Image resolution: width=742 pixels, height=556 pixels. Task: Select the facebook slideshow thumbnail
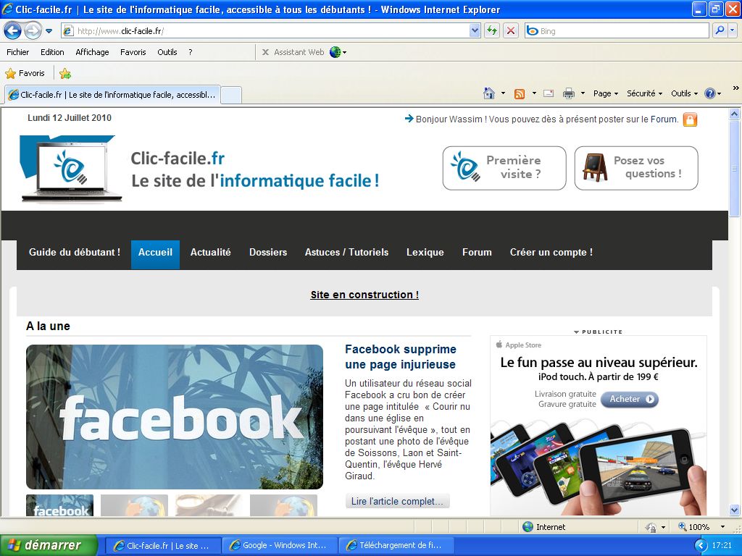(59, 505)
